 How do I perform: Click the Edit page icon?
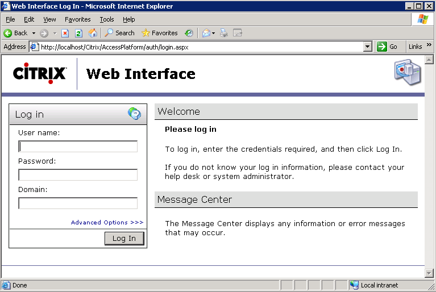pos(238,33)
